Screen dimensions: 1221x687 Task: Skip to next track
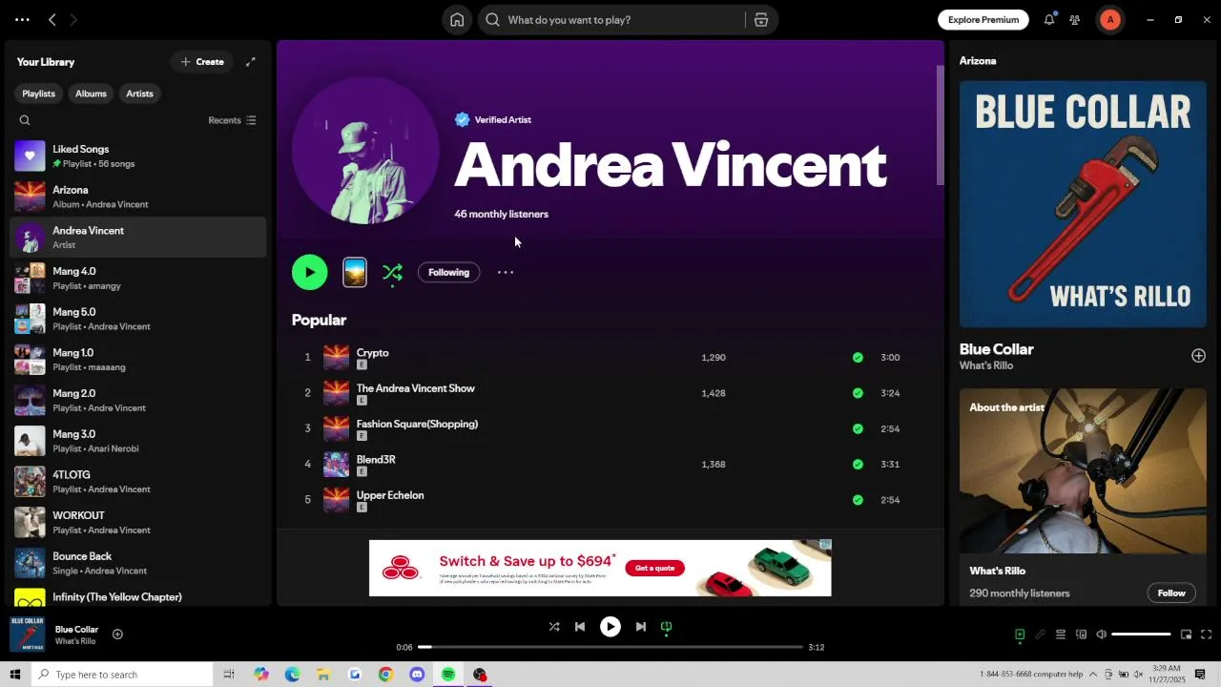641,627
